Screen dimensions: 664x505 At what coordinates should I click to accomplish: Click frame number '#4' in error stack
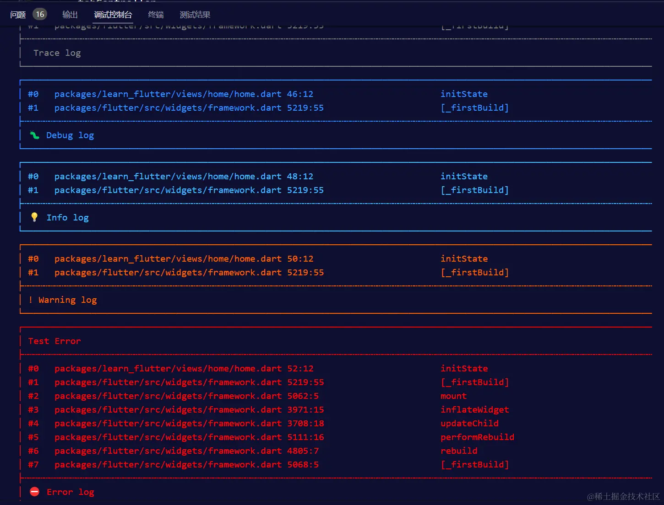(x=33, y=423)
